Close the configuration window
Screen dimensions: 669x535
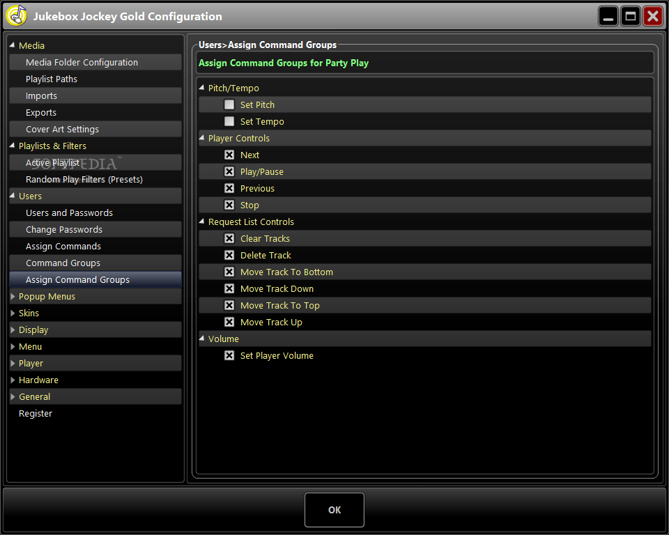[653, 17]
